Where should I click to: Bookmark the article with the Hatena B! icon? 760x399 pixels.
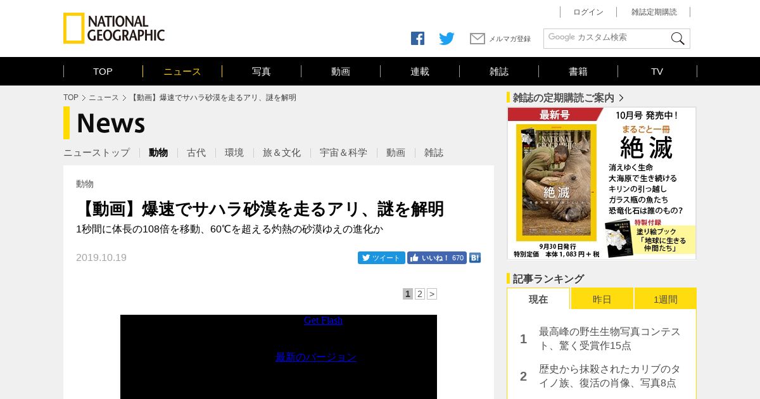[475, 258]
